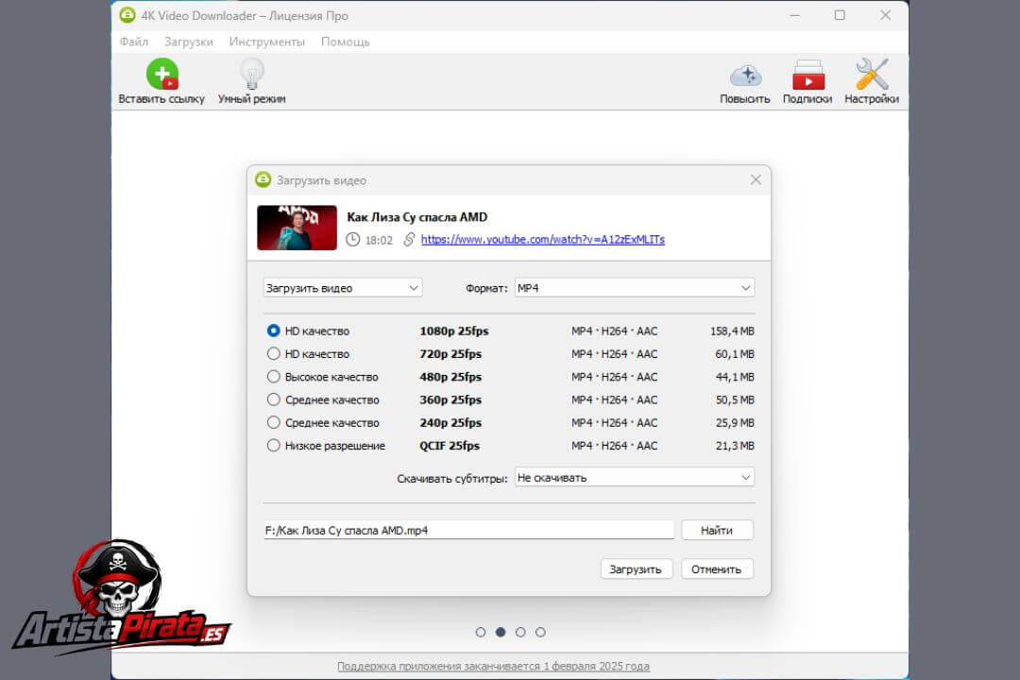Viewport: 1020px width, 680px height.
Task: Click the 4K Video Downloader title bar logo
Action: (127, 15)
